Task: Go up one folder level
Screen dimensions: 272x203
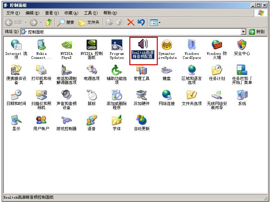Action: (49, 22)
